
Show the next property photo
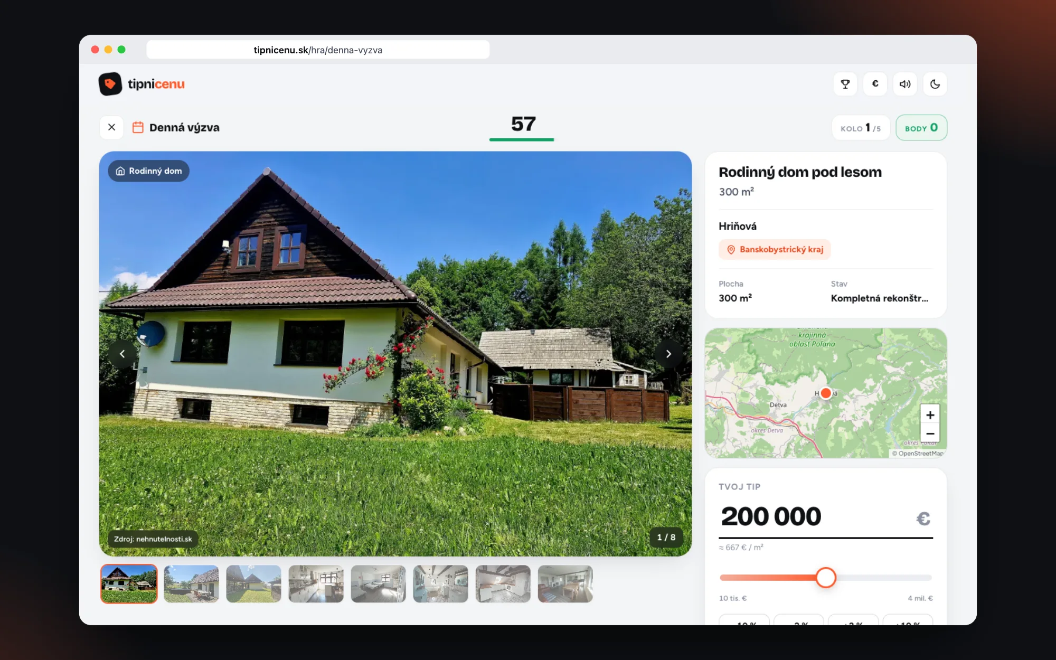tap(668, 354)
